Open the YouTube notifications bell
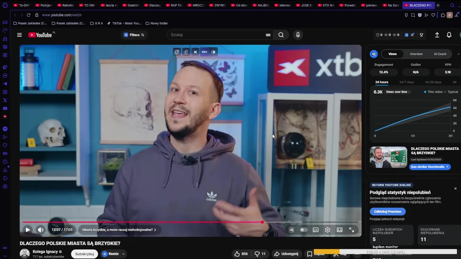This screenshot has height=259, width=461. tap(449, 35)
